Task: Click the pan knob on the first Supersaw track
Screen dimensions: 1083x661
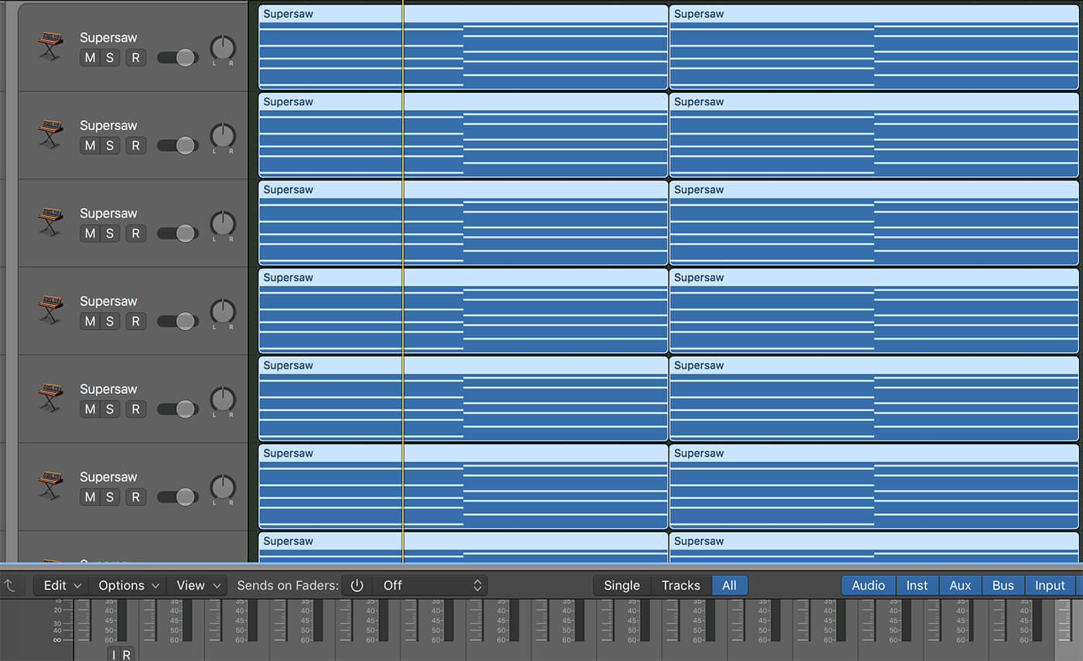Action: point(223,49)
